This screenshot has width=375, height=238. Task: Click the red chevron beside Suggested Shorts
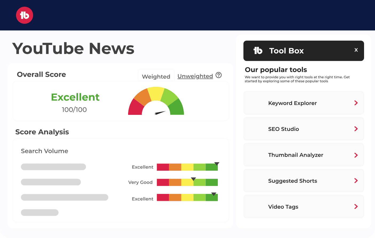point(356,181)
